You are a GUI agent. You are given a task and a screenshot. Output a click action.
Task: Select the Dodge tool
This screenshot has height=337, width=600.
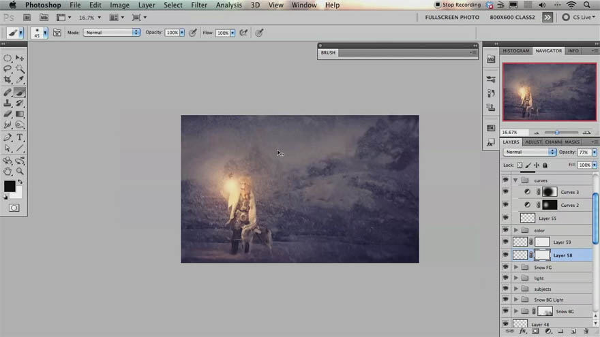tap(20, 125)
